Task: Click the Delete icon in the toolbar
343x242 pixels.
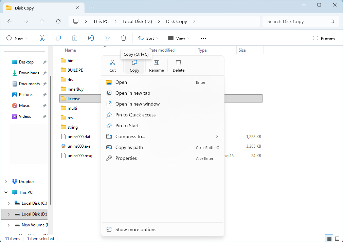Action: coord(123,38)
